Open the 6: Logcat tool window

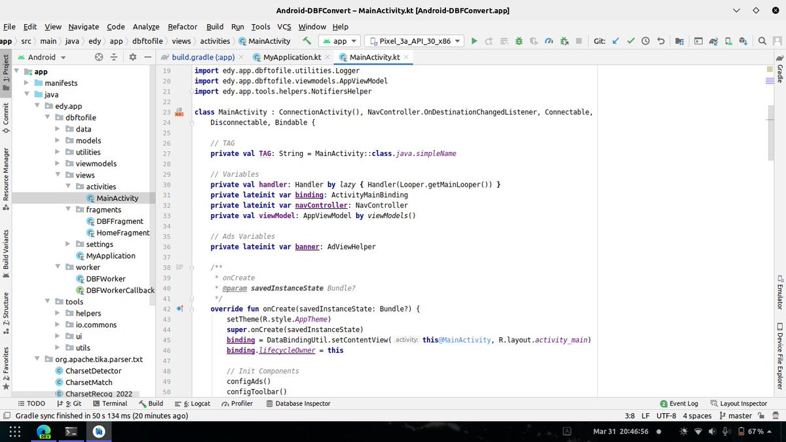click(193, 403)
